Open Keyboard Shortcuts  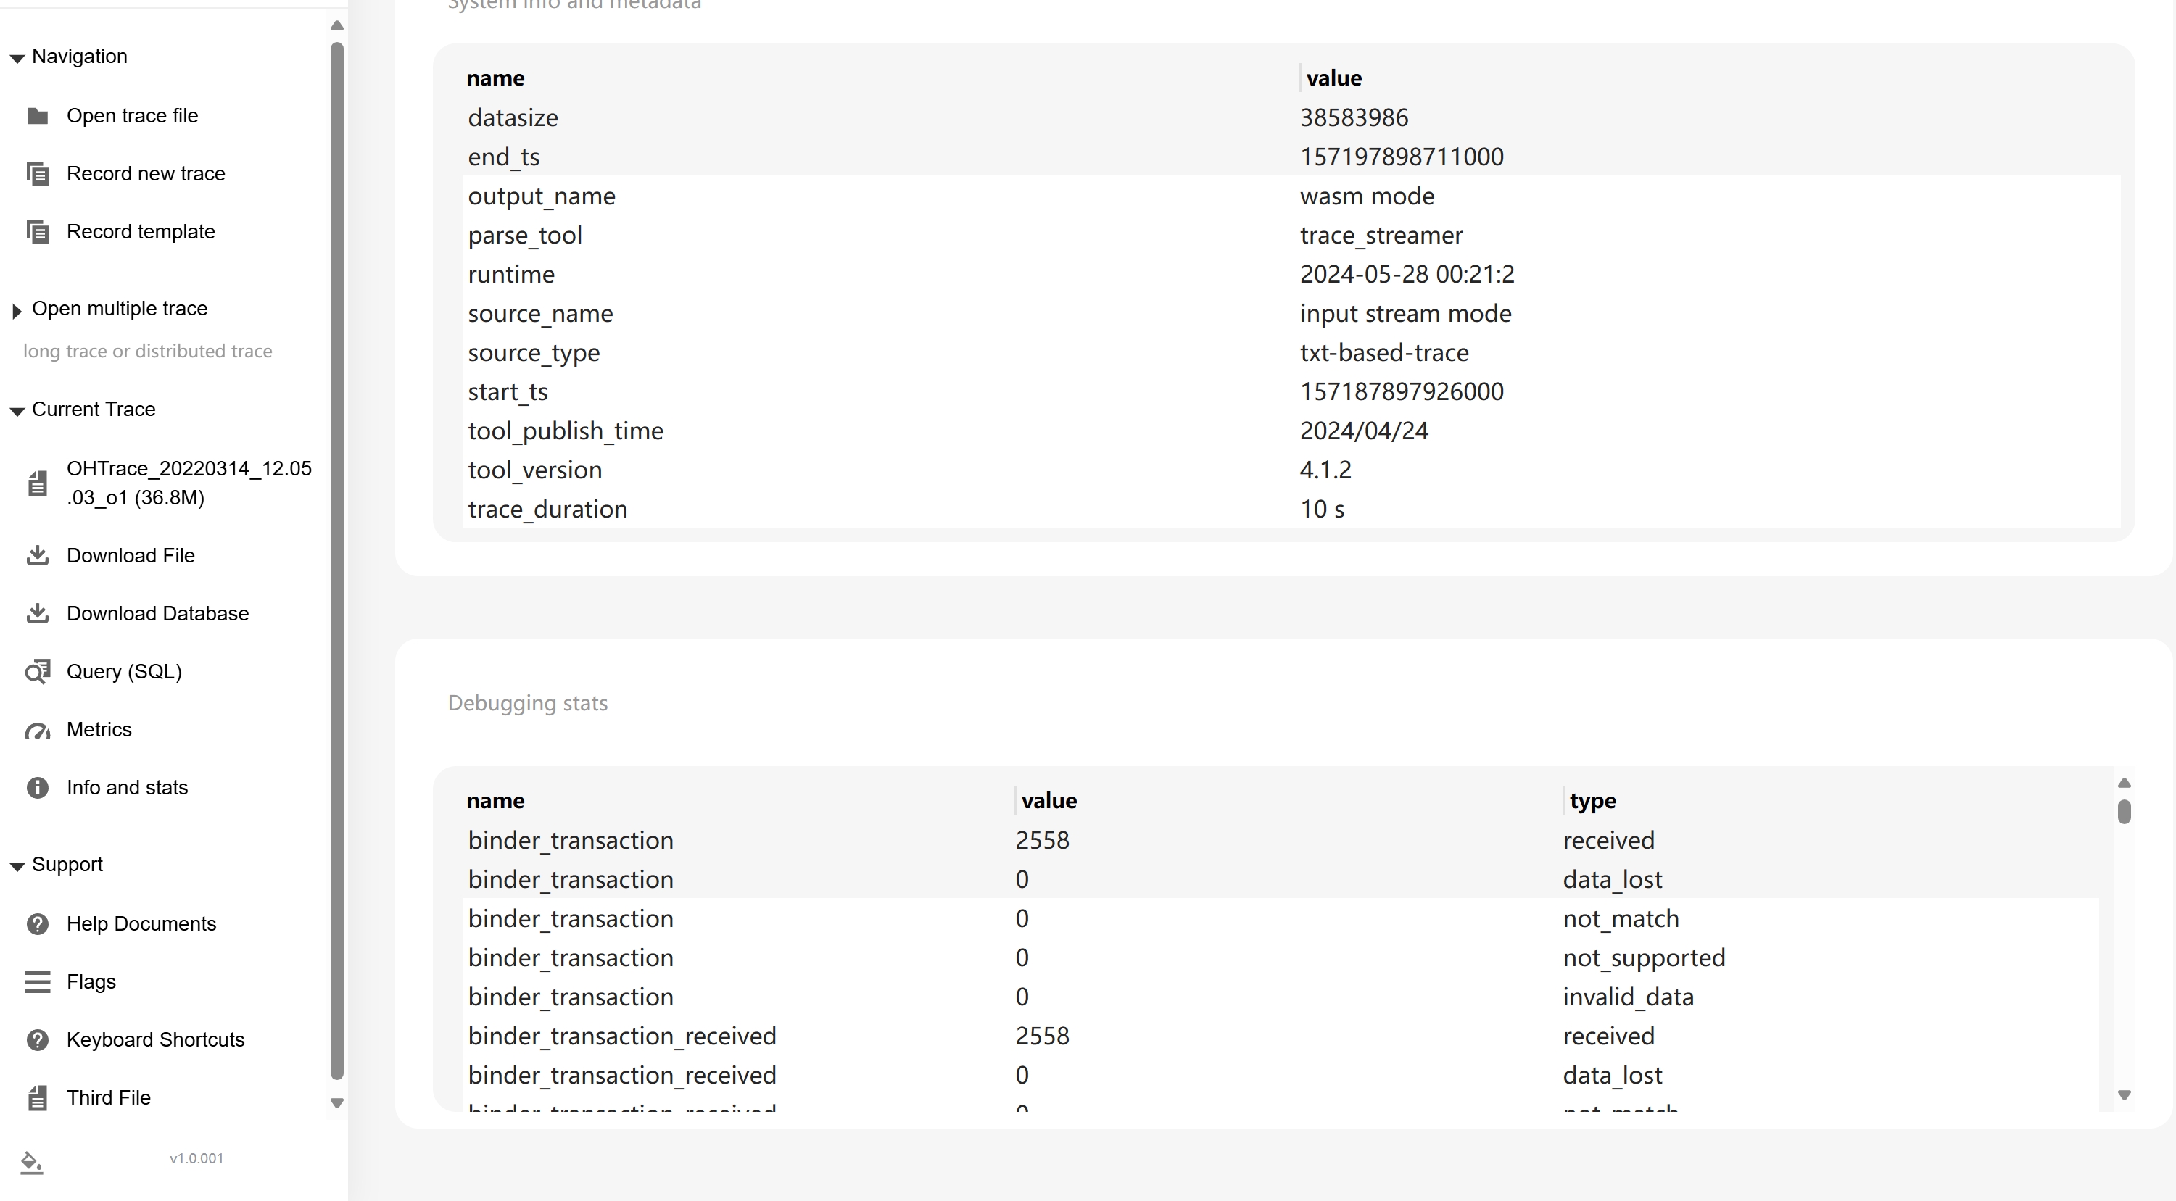click(x=155, y=1039)
